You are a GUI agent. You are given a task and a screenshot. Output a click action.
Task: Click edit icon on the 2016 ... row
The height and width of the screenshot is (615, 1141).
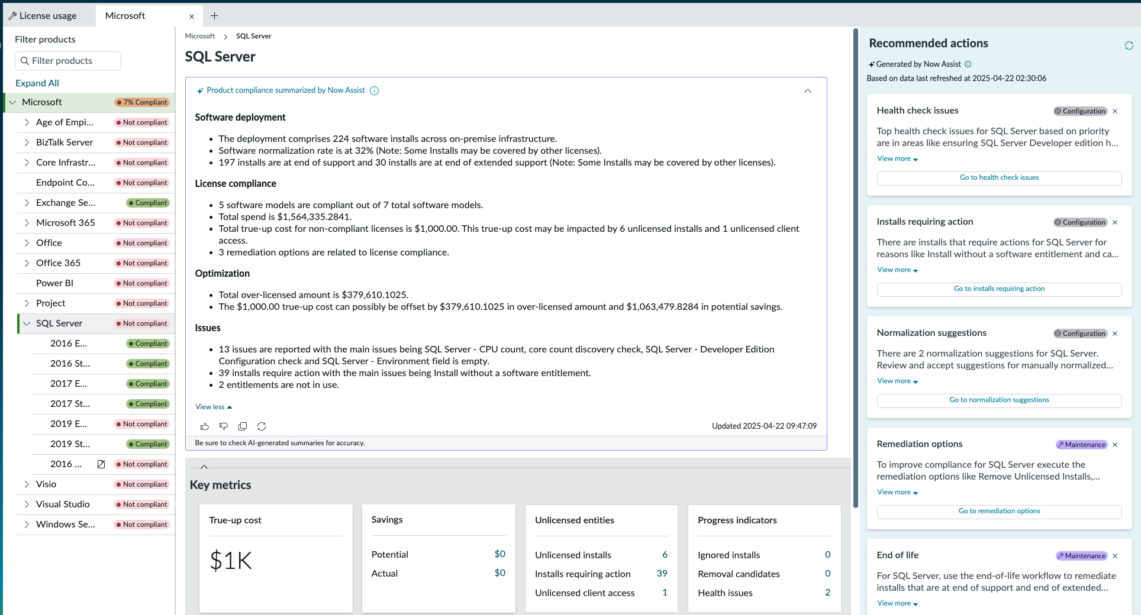tap(101, 464)
